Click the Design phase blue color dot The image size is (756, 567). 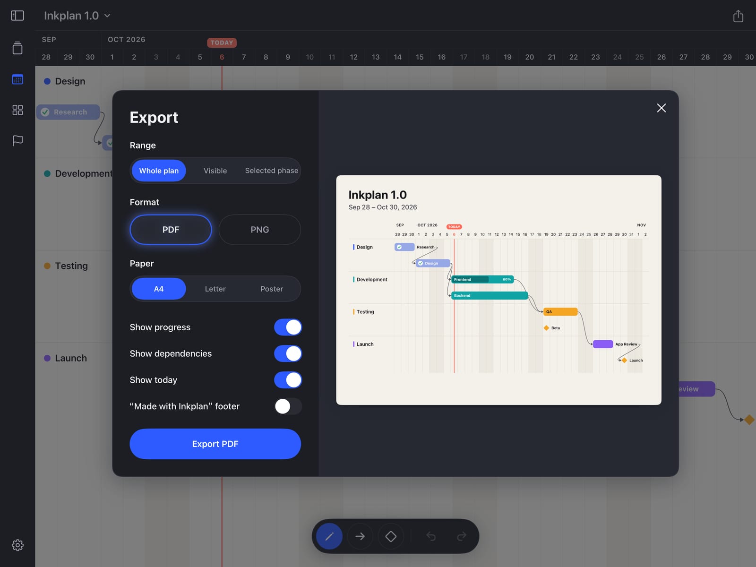[47, 81]
